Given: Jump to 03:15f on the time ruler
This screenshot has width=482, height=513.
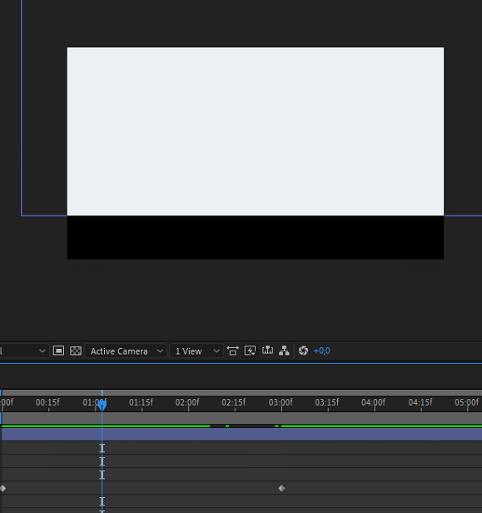Looking at the screenshot, I should (327, 402).
